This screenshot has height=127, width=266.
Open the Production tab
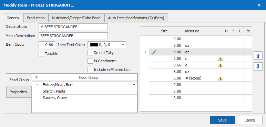point(36,18)
